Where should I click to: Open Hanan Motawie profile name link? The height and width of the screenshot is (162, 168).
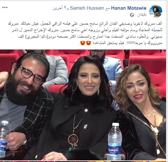129,8
